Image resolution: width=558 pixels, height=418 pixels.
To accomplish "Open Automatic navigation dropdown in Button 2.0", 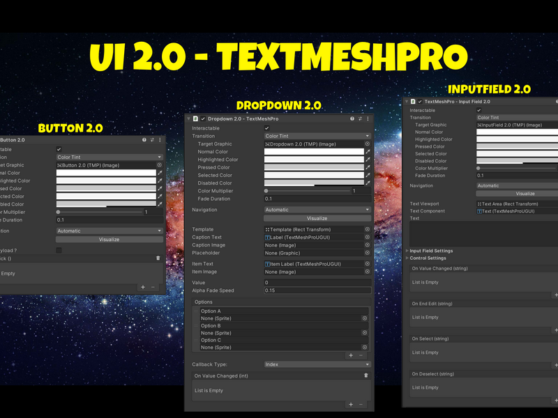I will tap(110, 231).
